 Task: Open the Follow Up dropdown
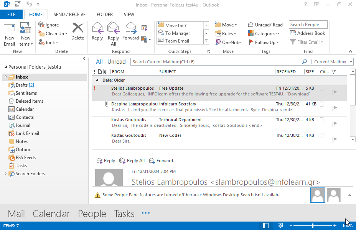tap(264, 43)
